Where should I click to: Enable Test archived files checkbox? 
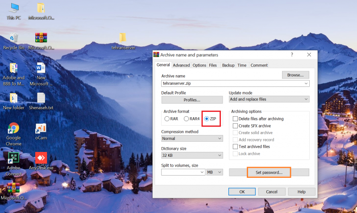[x=235, y=147]
